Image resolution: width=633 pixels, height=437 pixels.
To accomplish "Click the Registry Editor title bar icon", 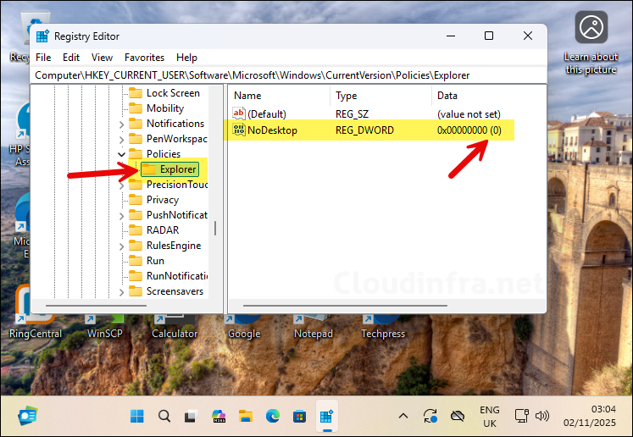I will tap(42, 36).
